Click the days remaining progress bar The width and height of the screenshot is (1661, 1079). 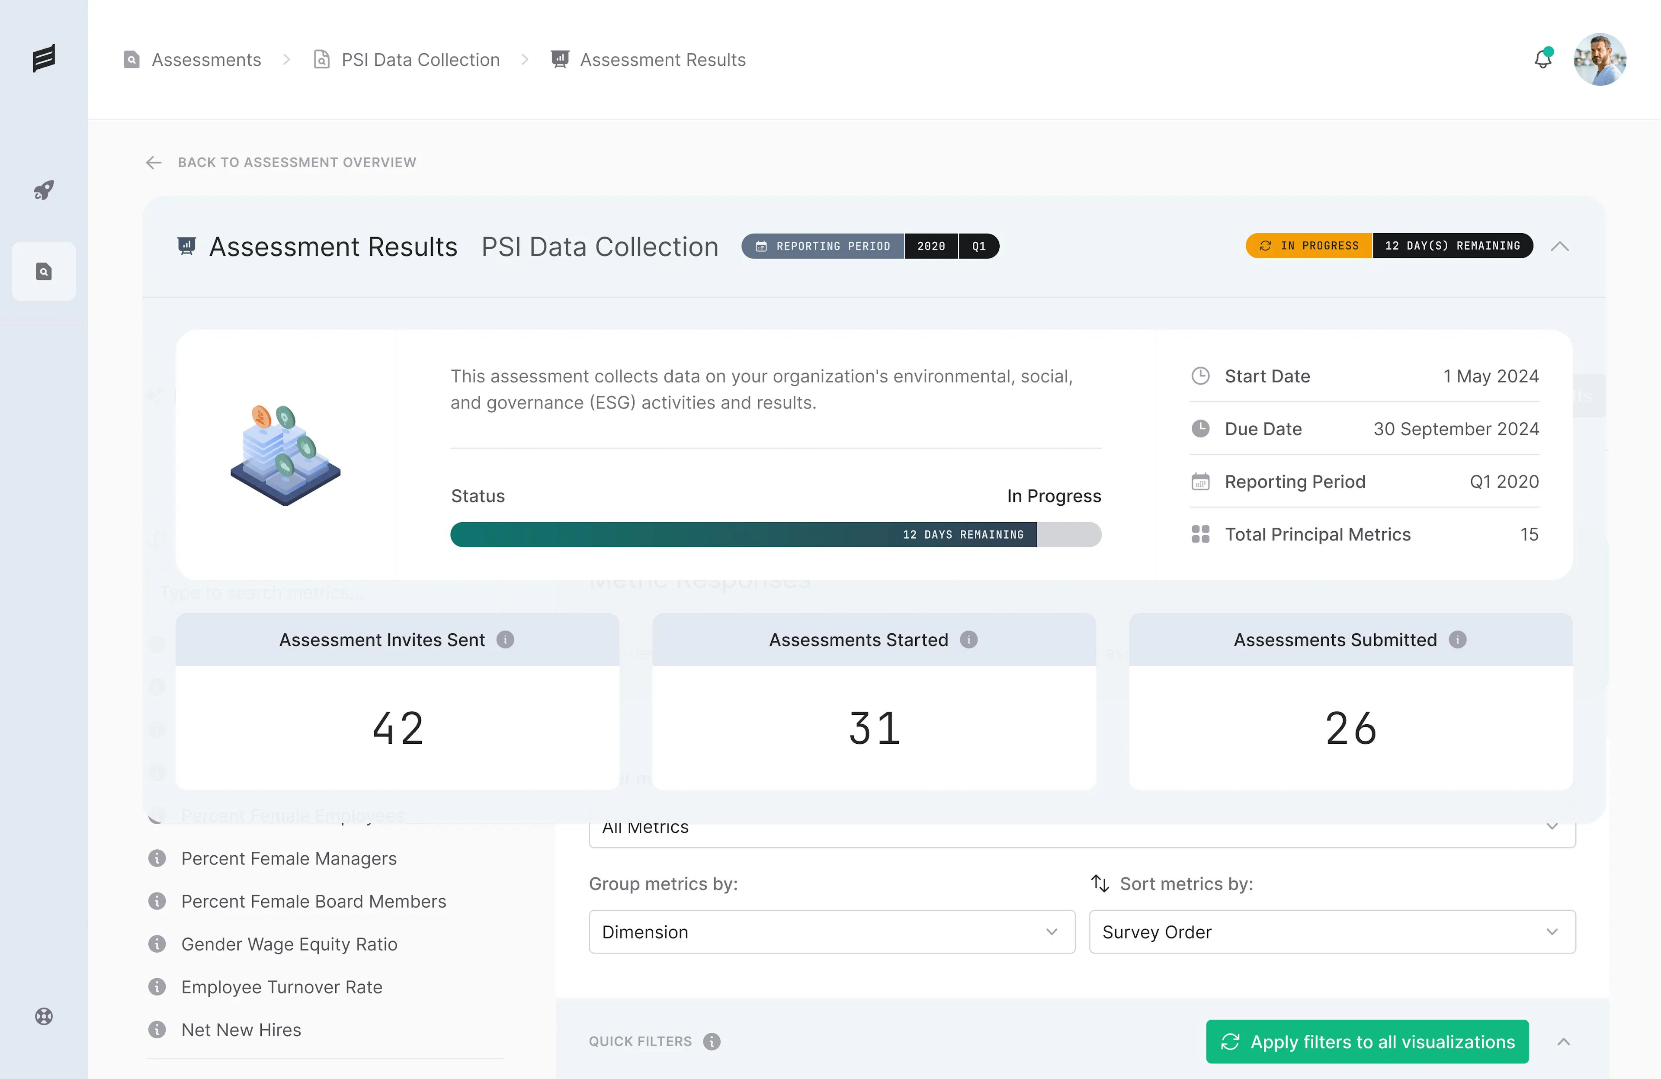tap(775, 535)
